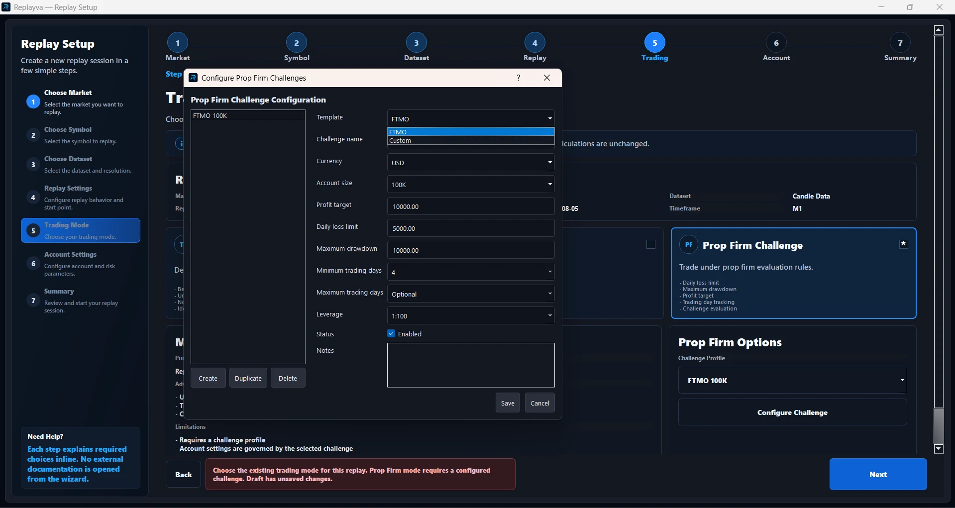Minimize the Replayva window

pos(881,7)
